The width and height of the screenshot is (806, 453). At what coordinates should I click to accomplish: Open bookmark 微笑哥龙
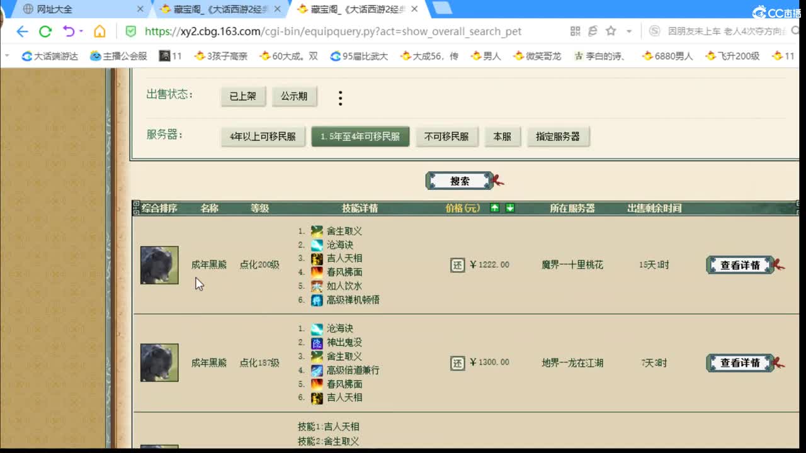click(x=537, y=56)
